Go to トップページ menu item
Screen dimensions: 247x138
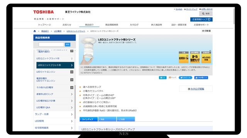44,25
